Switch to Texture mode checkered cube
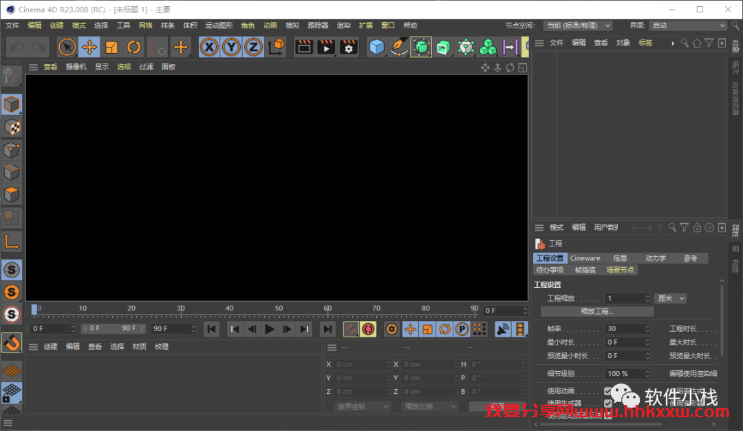The image size is (743, 431). click(x=12, y=127)
